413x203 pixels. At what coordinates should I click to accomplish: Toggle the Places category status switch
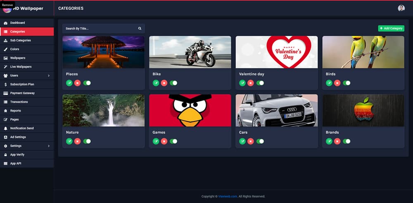(x=87, y=83)
